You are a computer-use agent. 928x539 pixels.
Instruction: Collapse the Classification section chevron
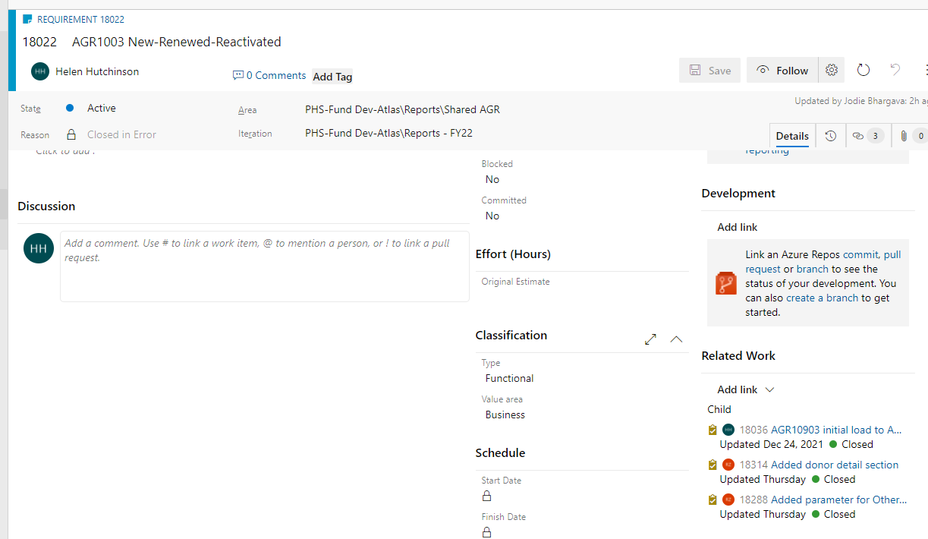(x=677, y=339)
